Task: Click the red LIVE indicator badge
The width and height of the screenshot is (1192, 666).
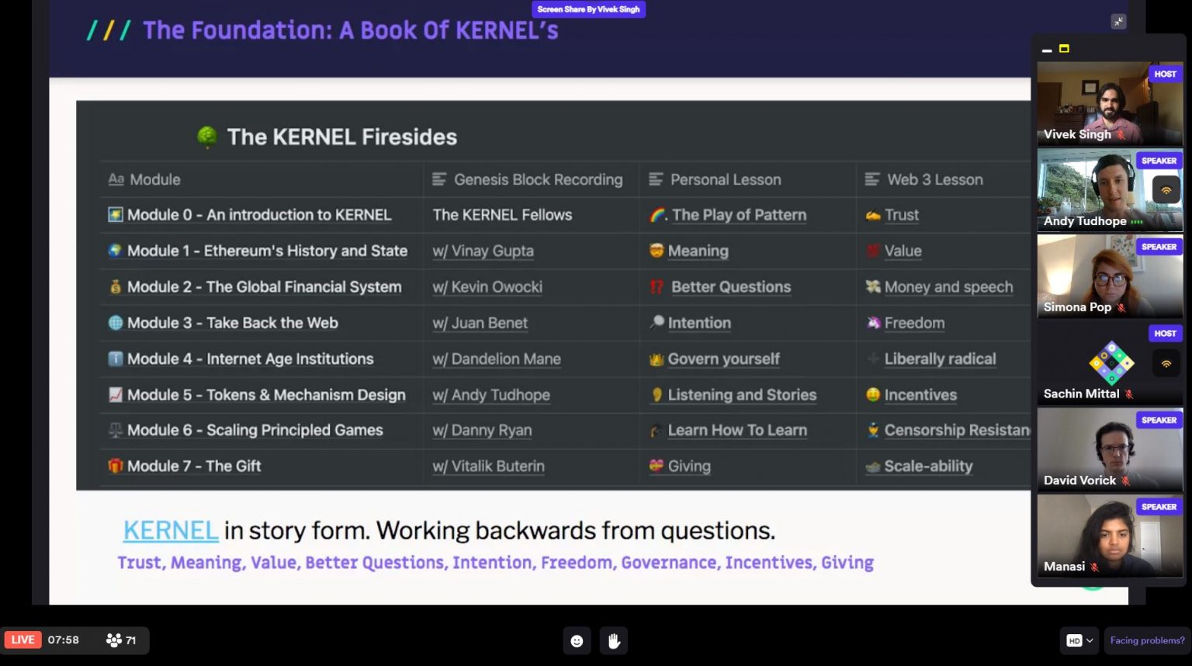Action: 23,639
